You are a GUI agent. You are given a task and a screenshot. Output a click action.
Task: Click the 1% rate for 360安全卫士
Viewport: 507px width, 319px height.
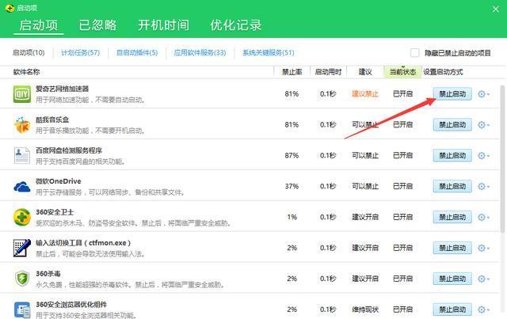click(292, 217)
